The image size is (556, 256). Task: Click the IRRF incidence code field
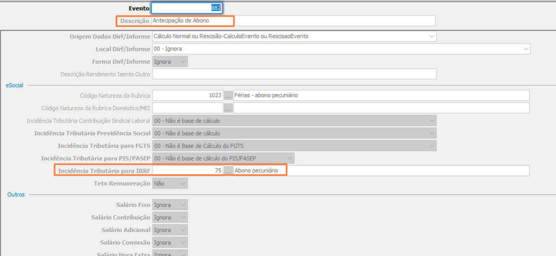(187, 171)
